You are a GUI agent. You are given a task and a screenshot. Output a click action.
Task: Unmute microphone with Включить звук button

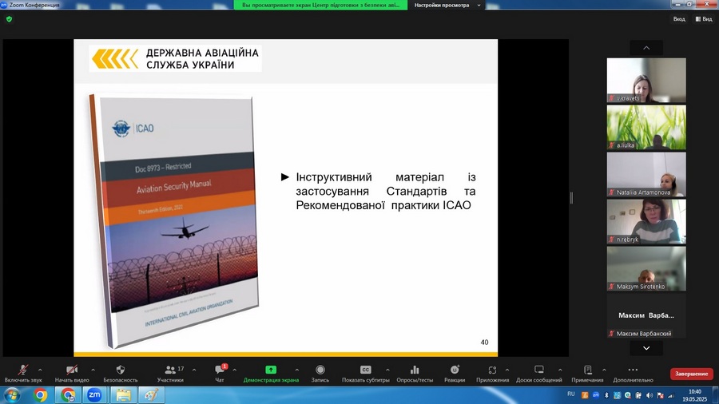(x=23, y=371)
